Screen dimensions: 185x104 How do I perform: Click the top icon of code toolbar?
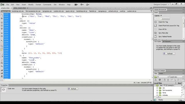(2, 15)
